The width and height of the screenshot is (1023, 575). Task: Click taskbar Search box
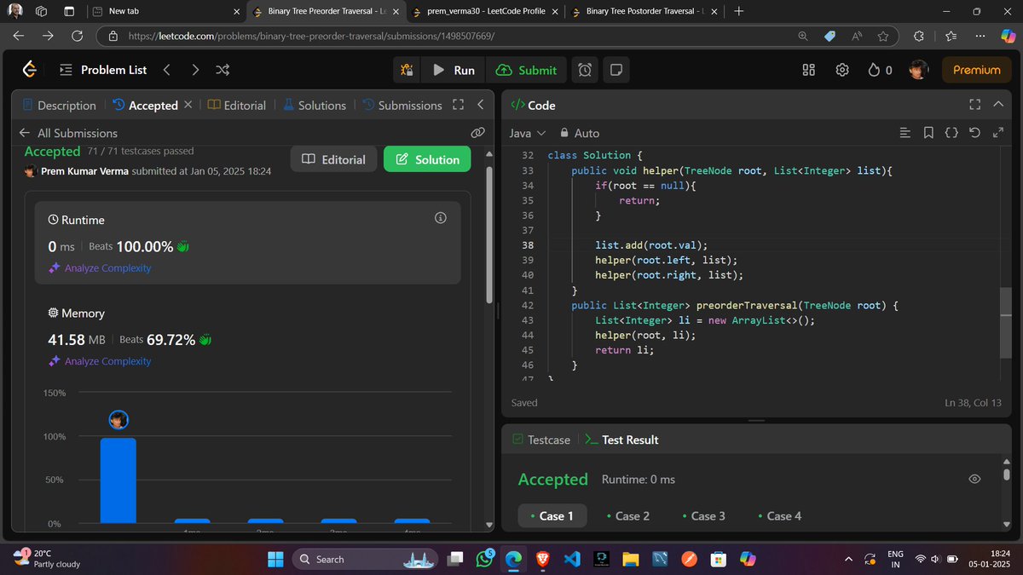(x=367, y=559)
